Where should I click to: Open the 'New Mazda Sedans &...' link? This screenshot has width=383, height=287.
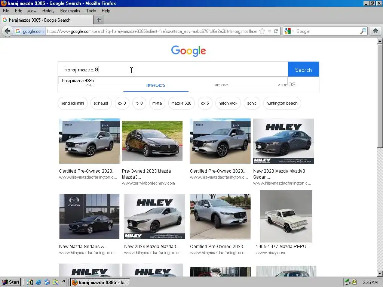[83, 247]
